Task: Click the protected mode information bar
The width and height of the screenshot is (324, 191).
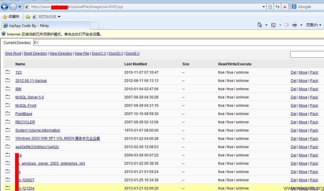Action: click(162, 34)
